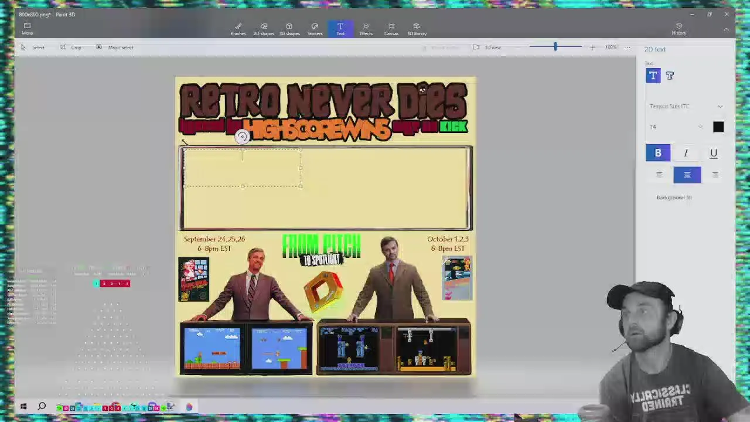This screenshot has width=750, height=422.
Task: Open the more options ellipsis menu
Action: 627,47
